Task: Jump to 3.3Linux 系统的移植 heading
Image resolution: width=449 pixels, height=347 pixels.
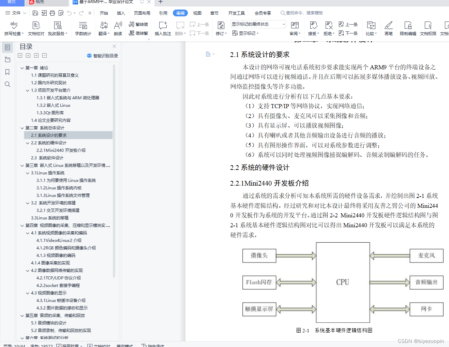Action: [x=50, y=218]
